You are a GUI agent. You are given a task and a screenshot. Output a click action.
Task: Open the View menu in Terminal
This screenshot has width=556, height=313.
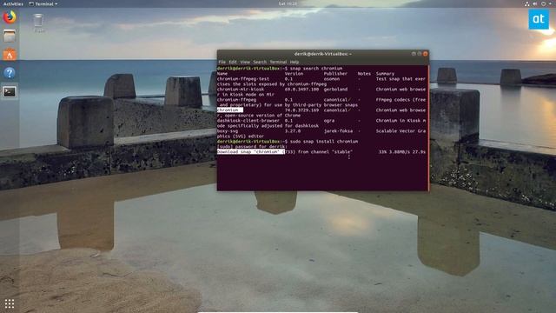click(245, 62)
